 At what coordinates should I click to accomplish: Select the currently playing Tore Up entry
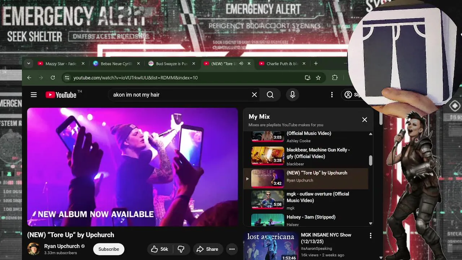[x=306, y=178]
